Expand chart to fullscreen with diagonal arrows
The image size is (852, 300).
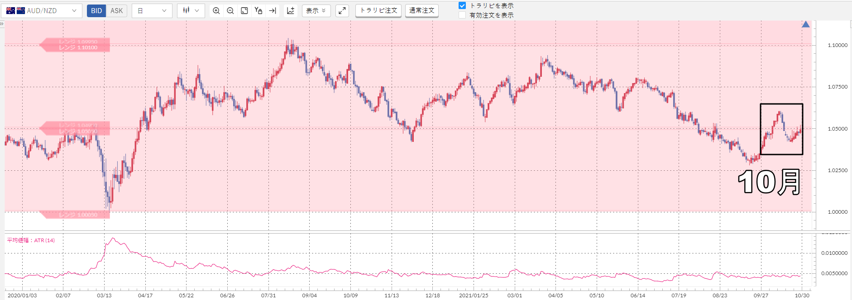(342, 11)
